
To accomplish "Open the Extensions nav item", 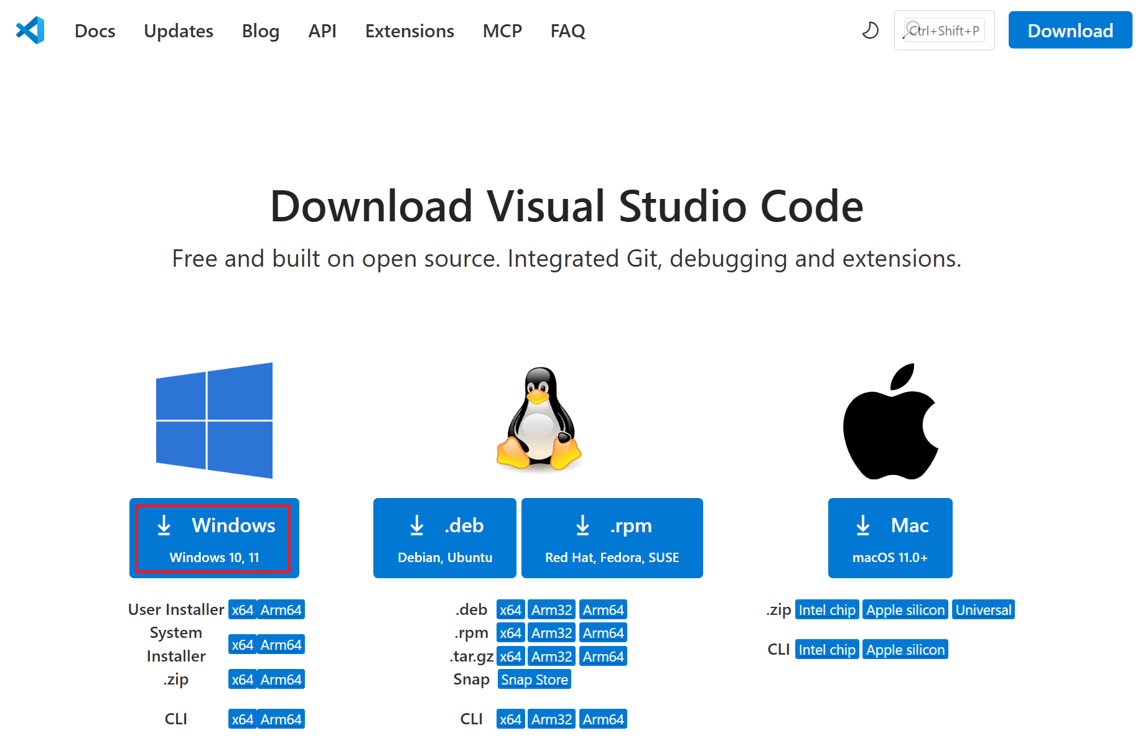I will click(x=409, y=30).
